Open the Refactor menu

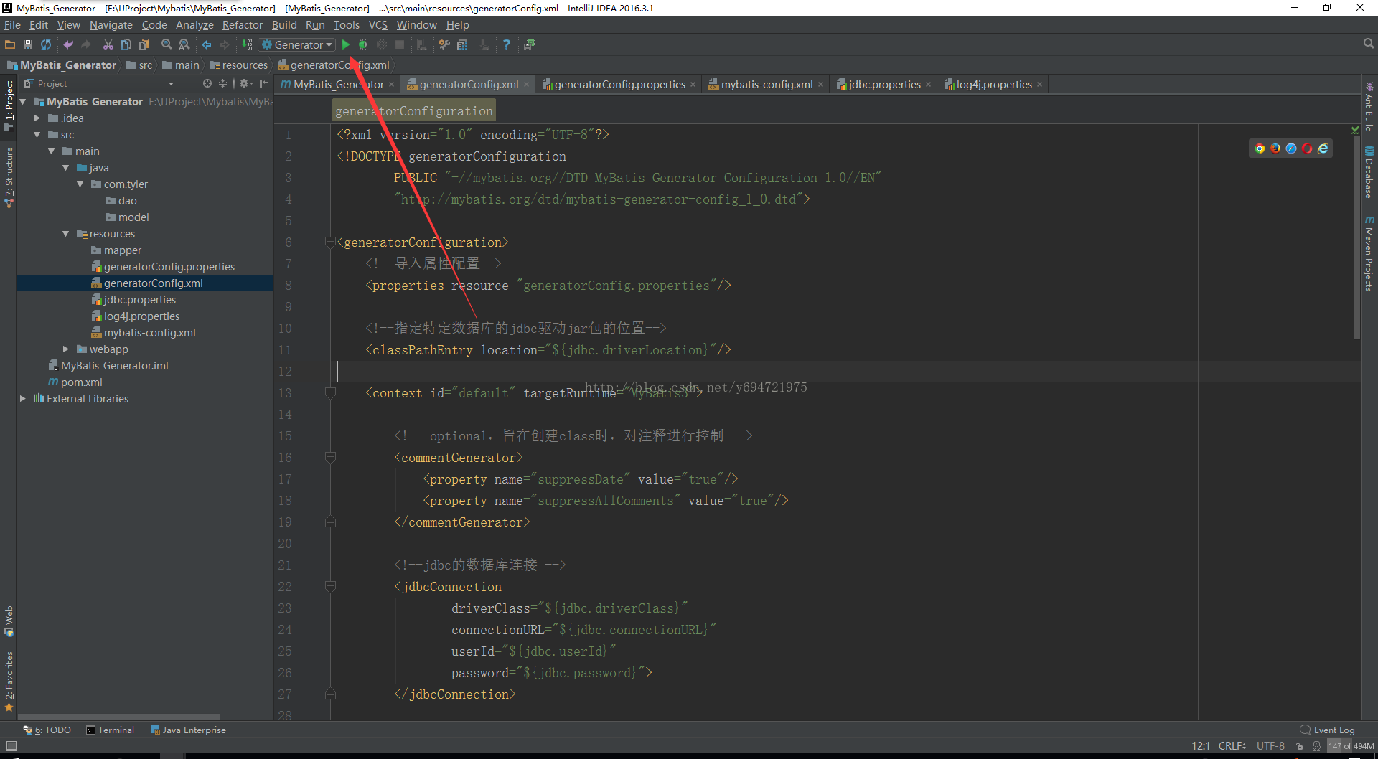[x=243, y=25]
